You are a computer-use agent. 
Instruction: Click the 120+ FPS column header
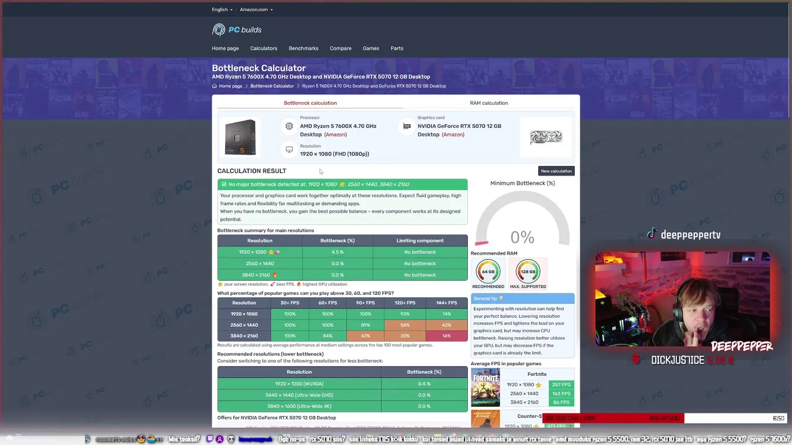pyautogui.click(x=405, y=303)
